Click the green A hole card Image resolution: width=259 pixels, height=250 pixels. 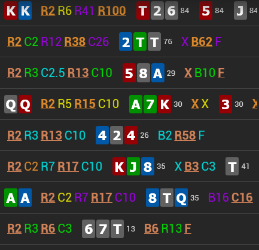point(11,197)
